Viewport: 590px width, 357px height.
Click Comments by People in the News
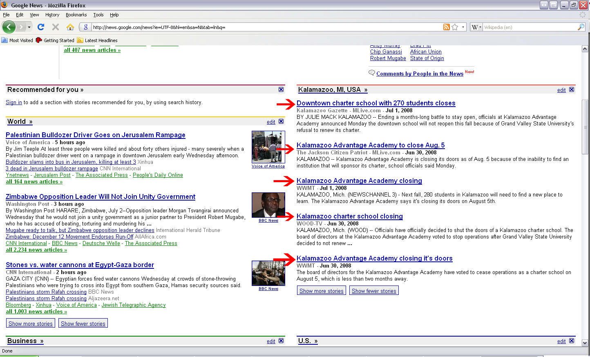(420, 74)
